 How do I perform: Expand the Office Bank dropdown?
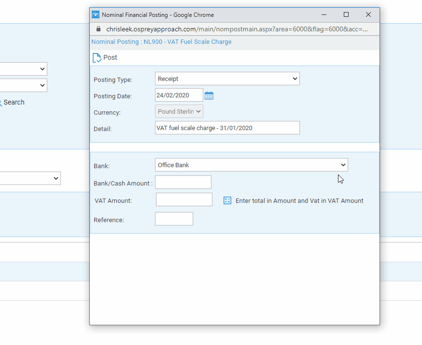tap(252, 165)
